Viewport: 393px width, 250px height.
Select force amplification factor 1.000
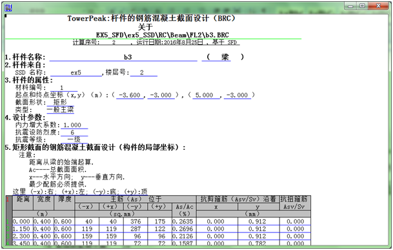point(74,125)
